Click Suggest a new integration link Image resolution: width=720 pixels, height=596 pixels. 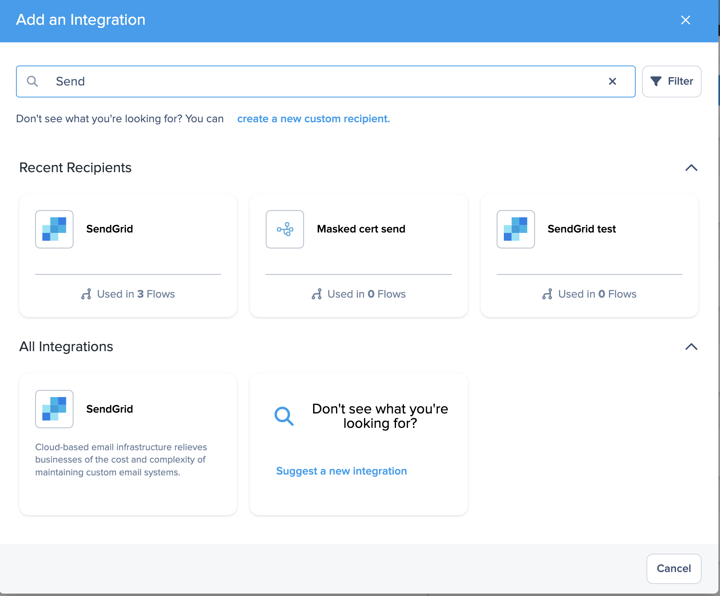341,471
